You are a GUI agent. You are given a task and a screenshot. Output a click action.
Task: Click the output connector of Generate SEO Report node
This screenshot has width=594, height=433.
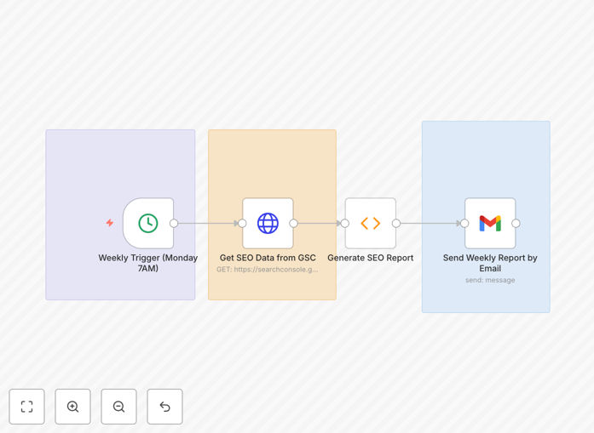[396, 223]
